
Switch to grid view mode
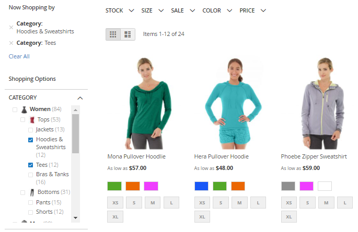click(113, 34)
